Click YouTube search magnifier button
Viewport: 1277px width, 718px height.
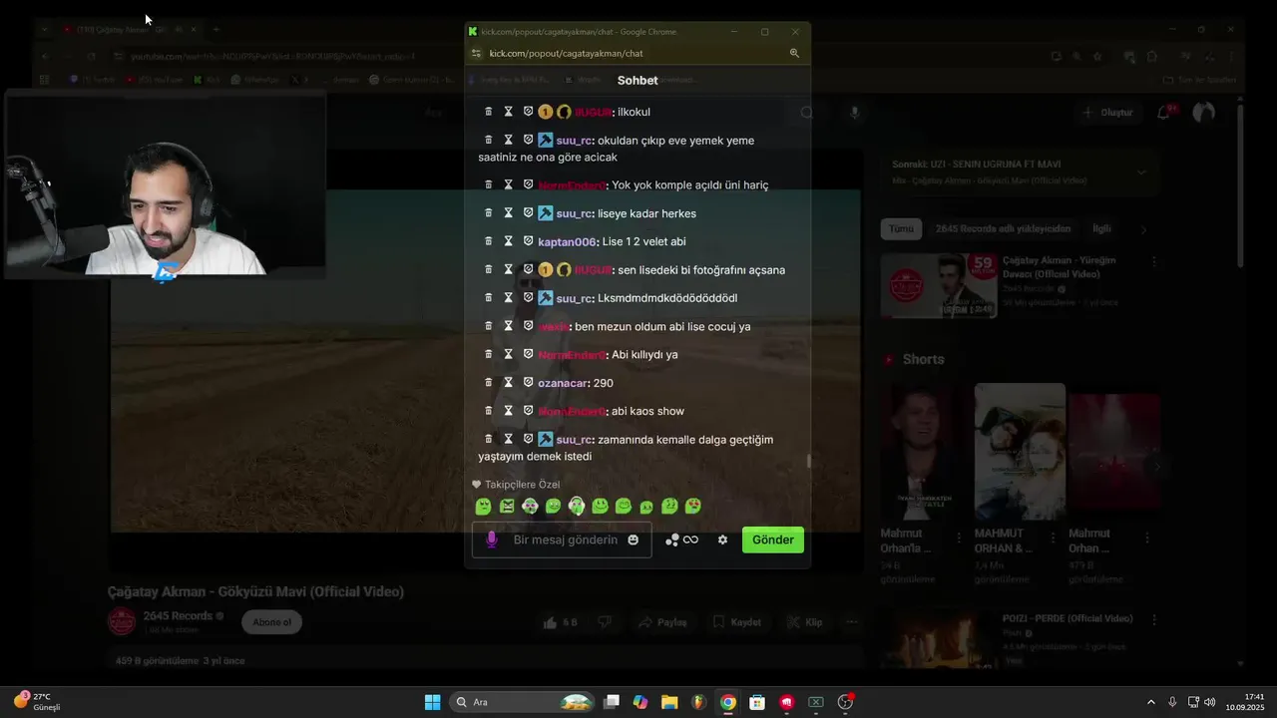[806, 113]
